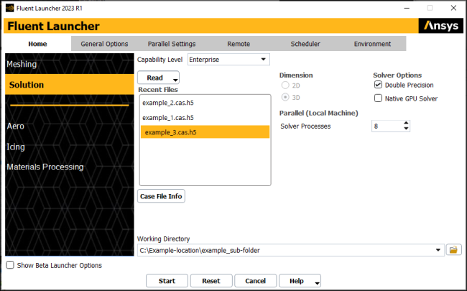
Task: Choose Icing in the sidebar
Action: point(16,147)
